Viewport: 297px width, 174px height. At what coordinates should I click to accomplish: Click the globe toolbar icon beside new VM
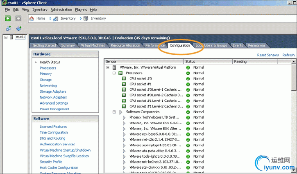tap(19, 28)
